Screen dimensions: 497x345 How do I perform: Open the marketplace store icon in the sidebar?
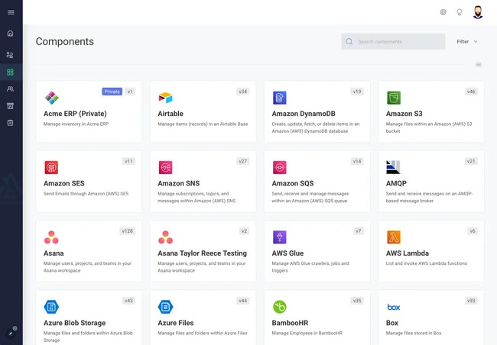click(x=11, y=106)
